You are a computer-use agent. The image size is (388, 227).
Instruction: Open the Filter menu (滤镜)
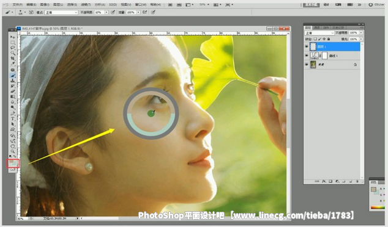point(86,5)
